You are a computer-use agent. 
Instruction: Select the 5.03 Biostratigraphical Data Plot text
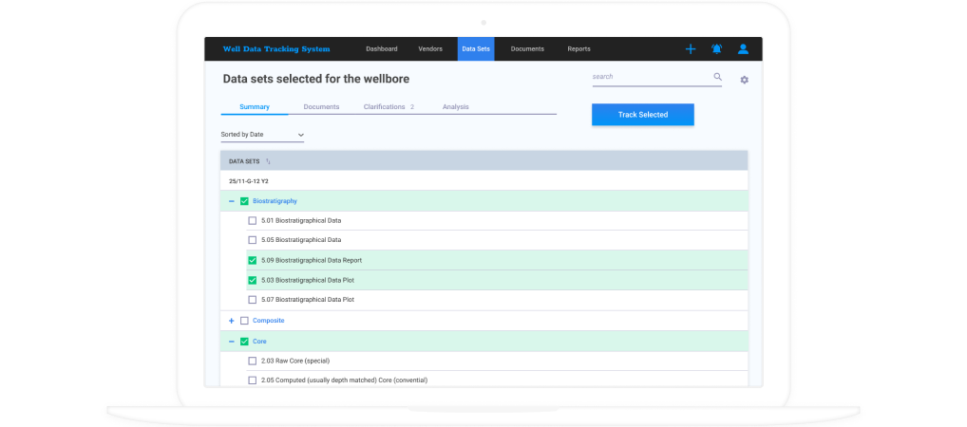pos(308,280)
